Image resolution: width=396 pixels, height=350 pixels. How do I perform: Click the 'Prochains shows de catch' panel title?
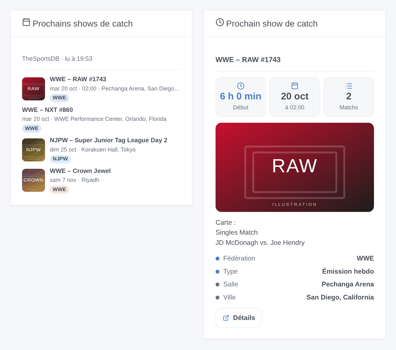83,24
